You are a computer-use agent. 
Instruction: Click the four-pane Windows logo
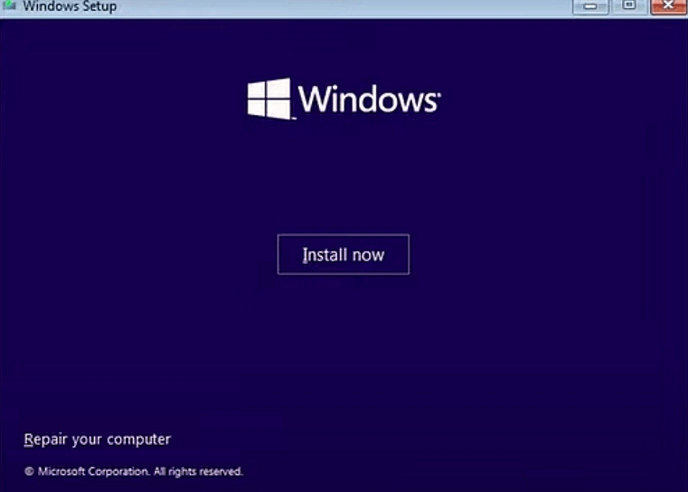(269, 99)
